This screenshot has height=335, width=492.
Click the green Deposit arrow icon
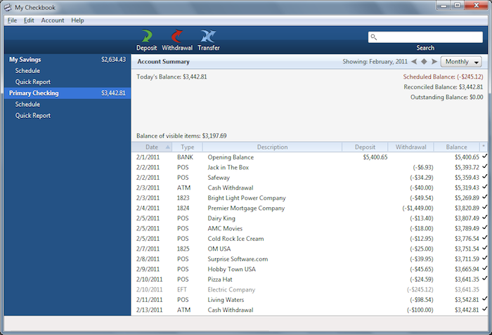point(146,37)
